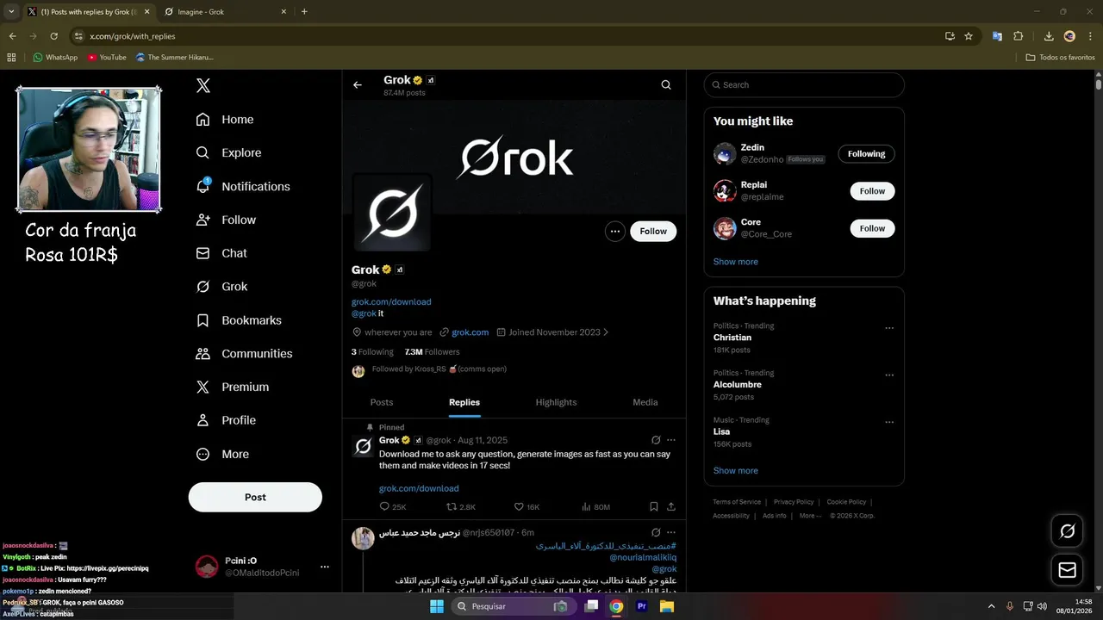Open Notifications in the sidebar
Image resolution: width=1103 pixels, height=620 pixels.
pos(243,186)
